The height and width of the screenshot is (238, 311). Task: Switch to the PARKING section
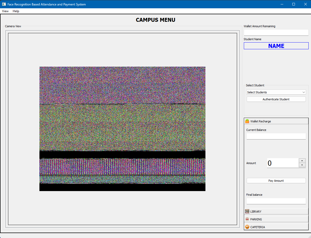pos(276,219)
